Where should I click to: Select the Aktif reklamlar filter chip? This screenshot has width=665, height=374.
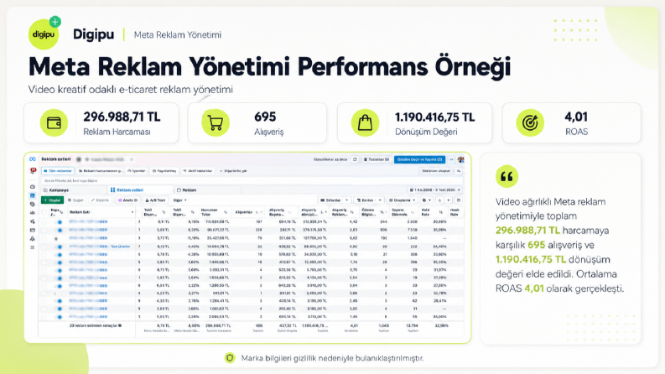197,171
